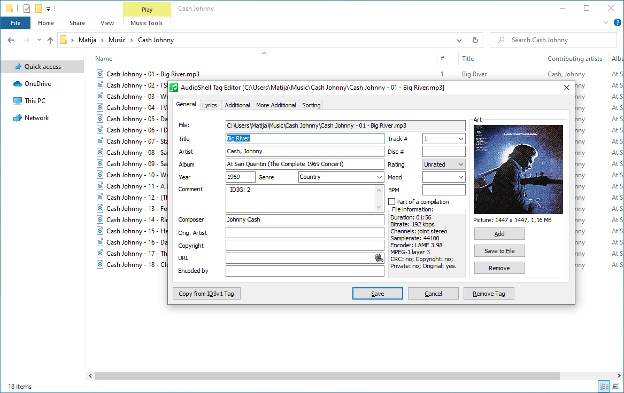Click the Album input field
This screenshot has width=624, height=393.
click(305, 164)
